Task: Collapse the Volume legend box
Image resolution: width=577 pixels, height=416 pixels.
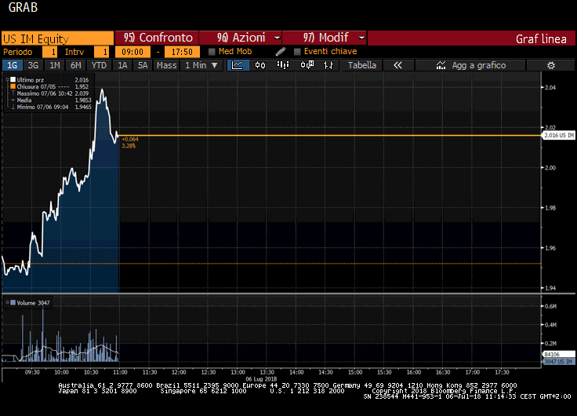Action: pyautogui.click(x=7, y=302)
